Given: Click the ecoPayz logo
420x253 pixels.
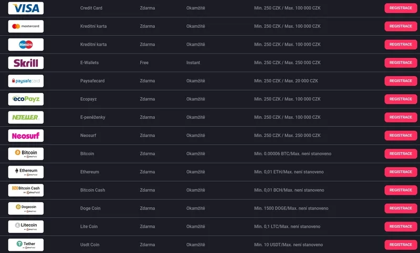Looking at the screenshot, I should click(26, 99).
